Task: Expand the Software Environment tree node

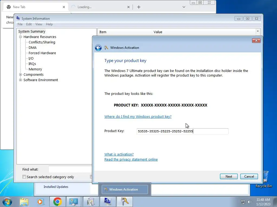Action: tap(21, 80)
